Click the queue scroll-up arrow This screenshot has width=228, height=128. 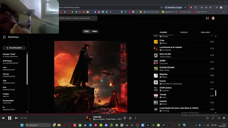[216, 36]
